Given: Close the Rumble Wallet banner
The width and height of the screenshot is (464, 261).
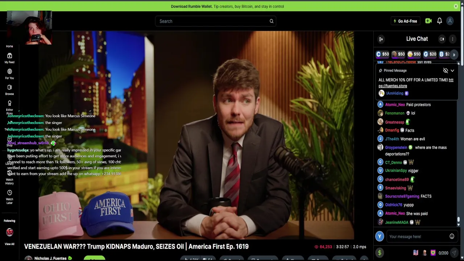Looking at the screenshot, I should click(456, 6).
